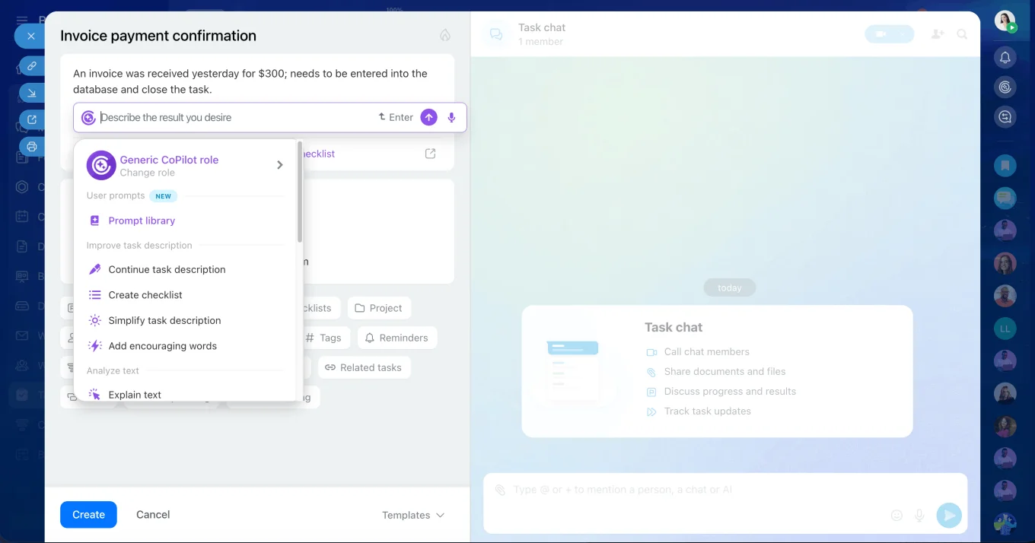
Task: Click the chat microphone icon for voice input
Action: (919, 515)
